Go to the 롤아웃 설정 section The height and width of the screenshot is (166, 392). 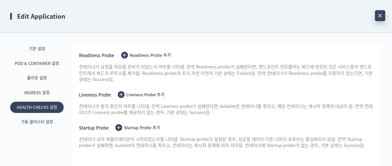(x=37, y=78)
